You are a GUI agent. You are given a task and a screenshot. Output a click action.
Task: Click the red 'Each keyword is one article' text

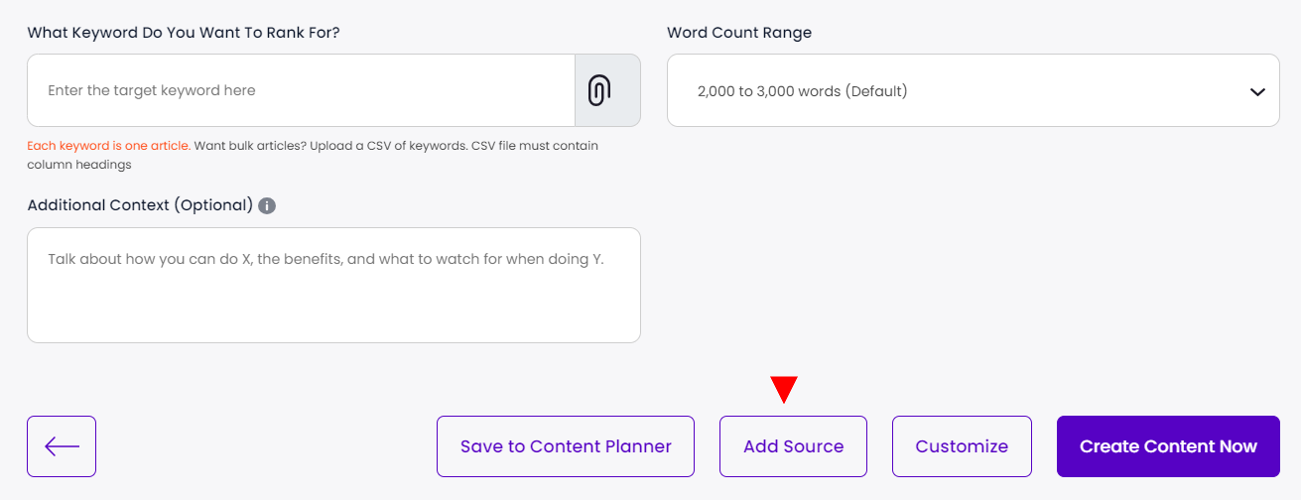[108, 146]
